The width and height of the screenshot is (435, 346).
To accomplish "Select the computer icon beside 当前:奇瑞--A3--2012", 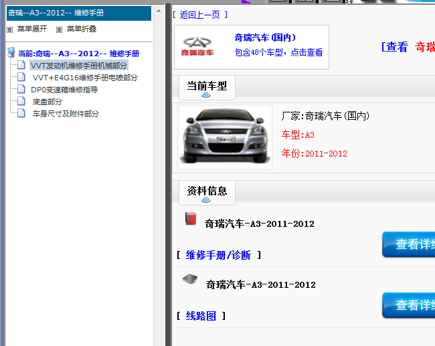I will click(11, 52).
